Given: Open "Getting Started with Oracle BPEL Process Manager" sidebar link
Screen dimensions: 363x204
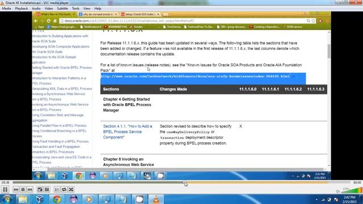Looking at the screenshot, I should 62,70.
